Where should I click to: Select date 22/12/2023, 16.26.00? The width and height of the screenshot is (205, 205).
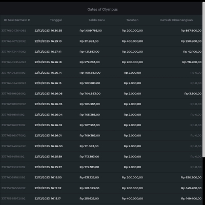(x=49, y=146)
